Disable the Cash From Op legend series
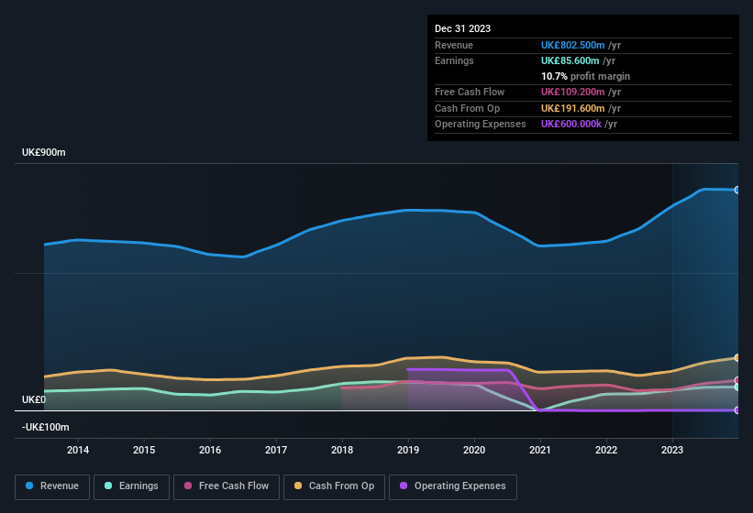 [x=334, y=486]
